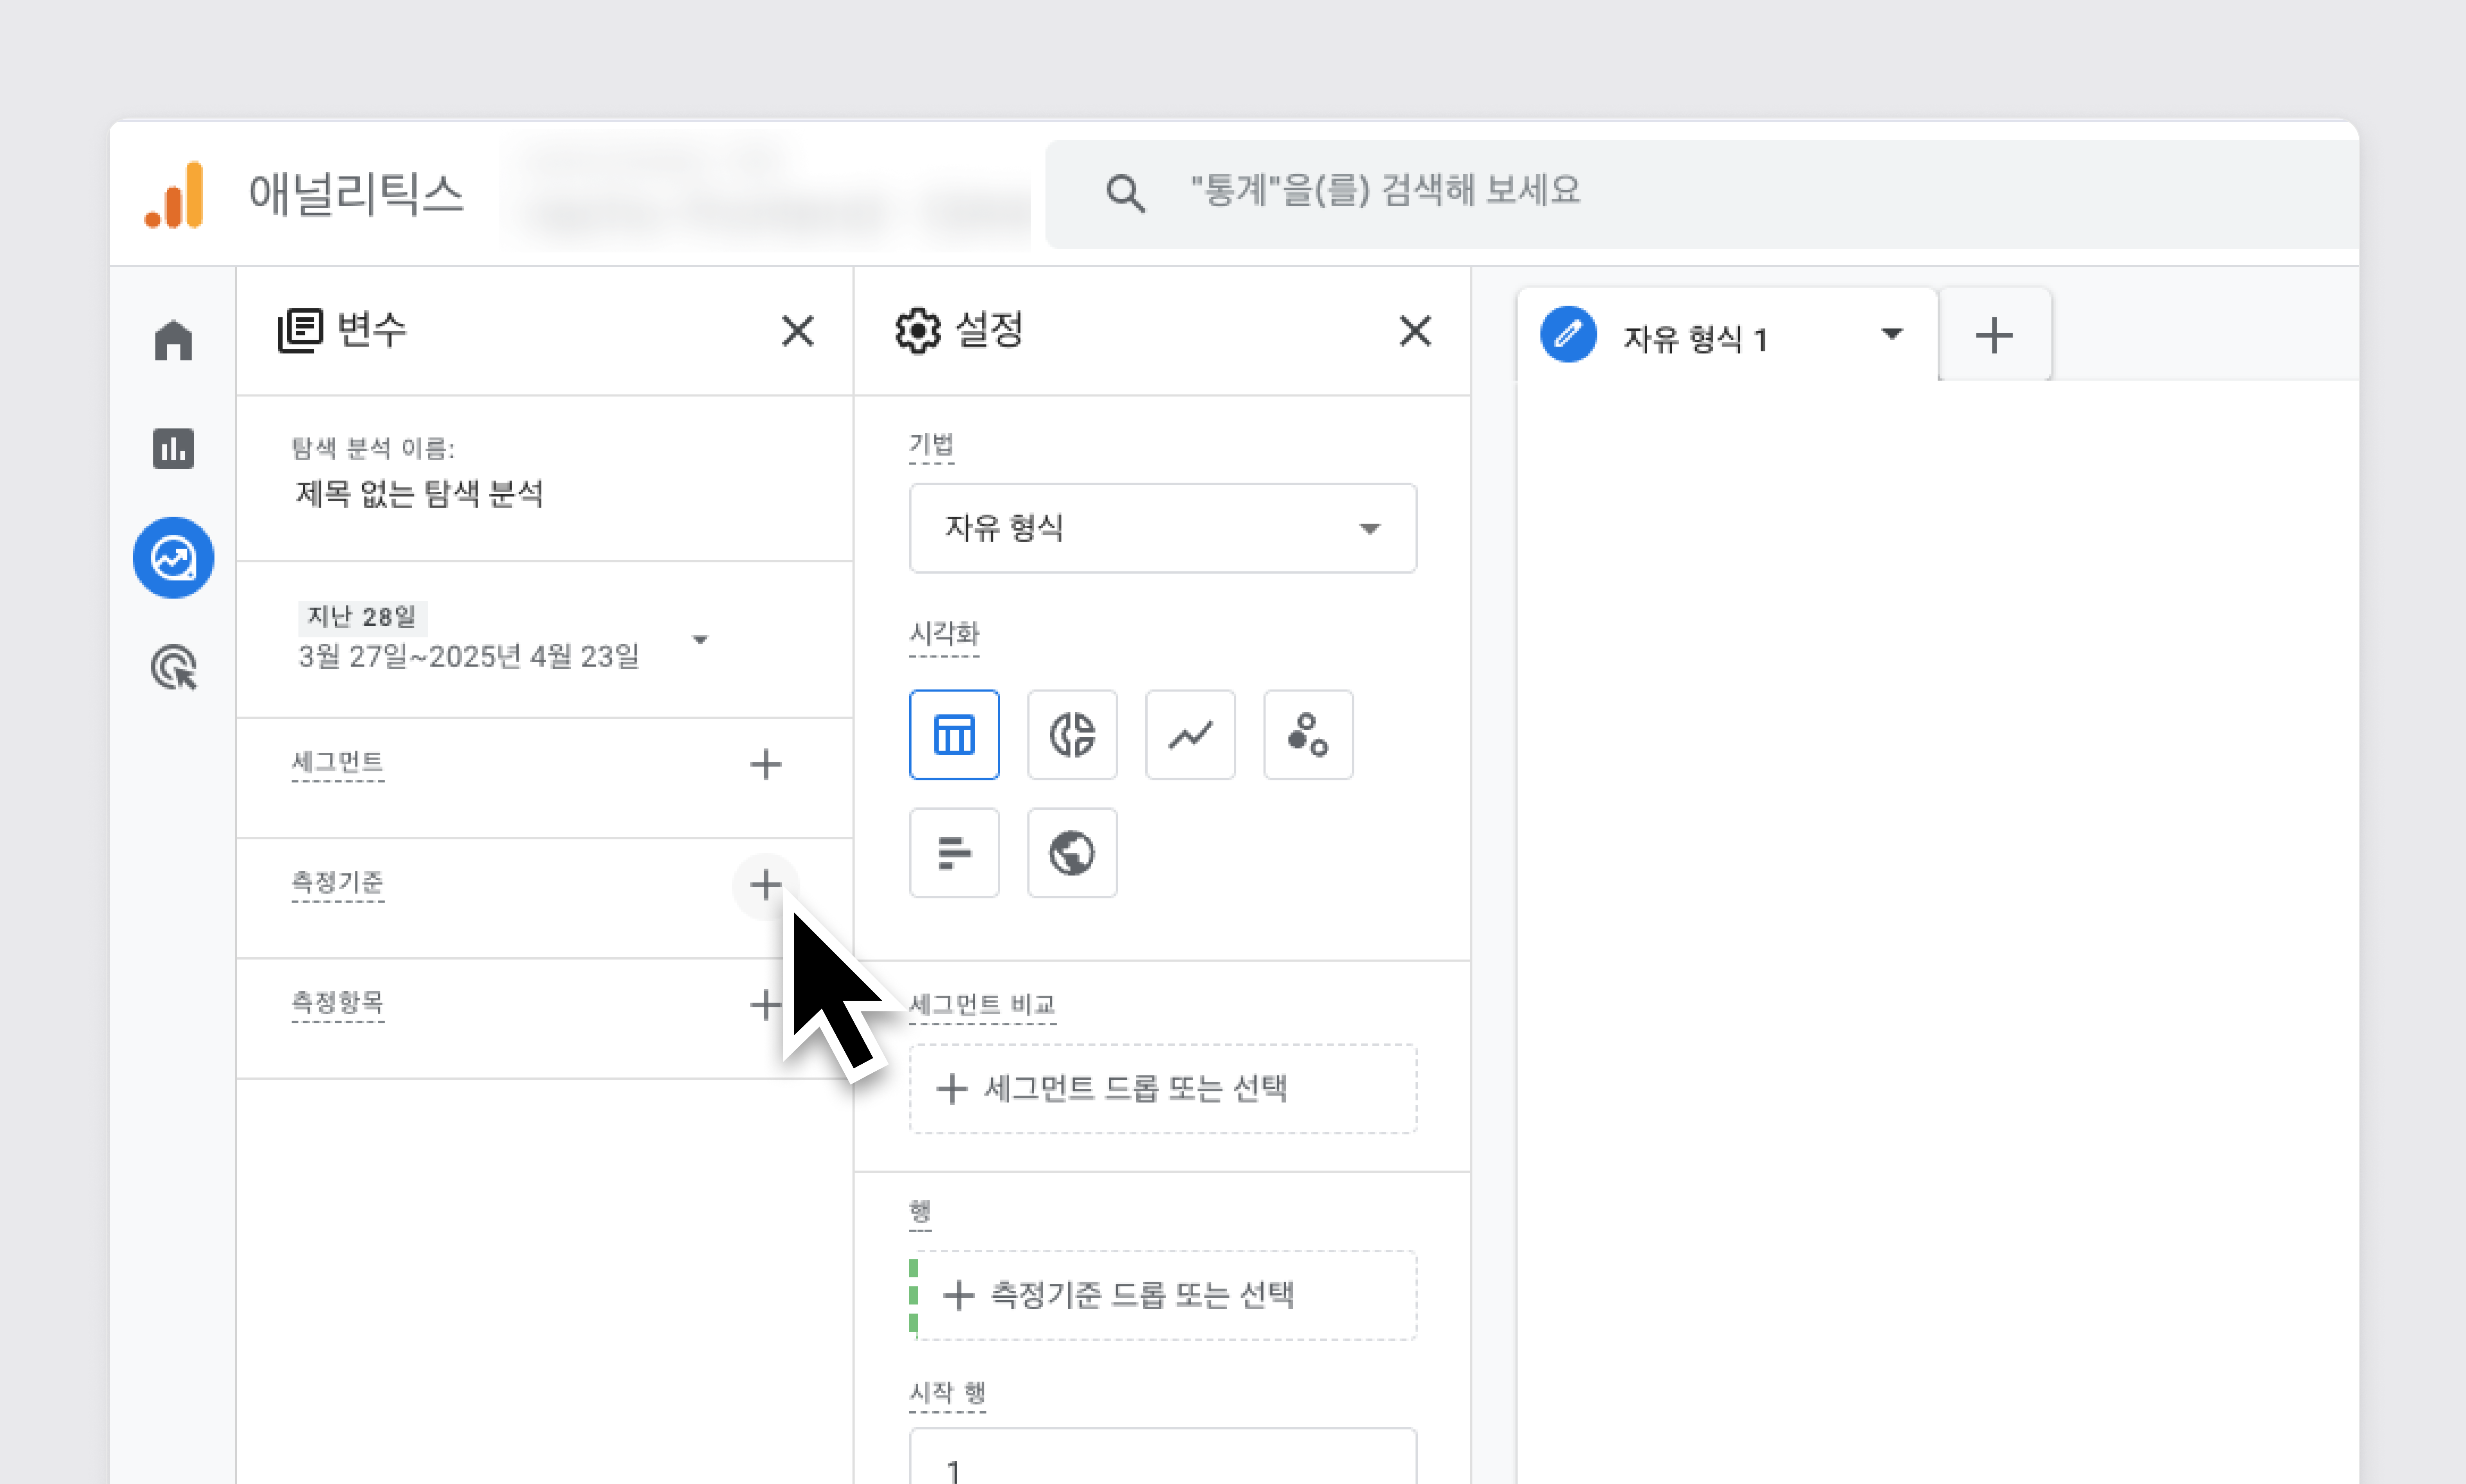Close the 변수 panel

pyautogui.click(x=797, y=331)
